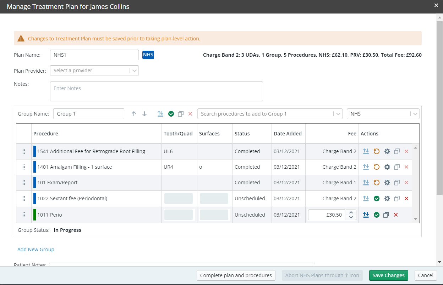Click the copy icon for 1401 Amalgam Filling
443x285 pixels.
pos(397,167)
